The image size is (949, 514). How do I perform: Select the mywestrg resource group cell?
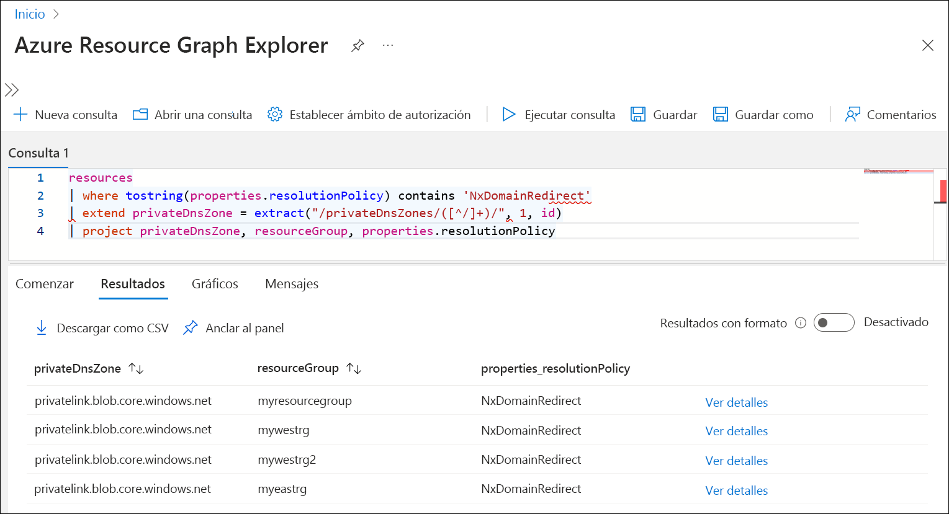pos(284,430)
